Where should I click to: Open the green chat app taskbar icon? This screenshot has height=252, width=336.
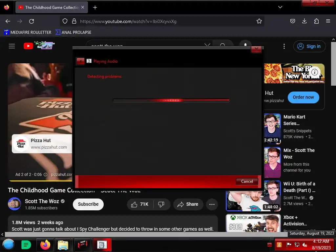click(26, 244)
